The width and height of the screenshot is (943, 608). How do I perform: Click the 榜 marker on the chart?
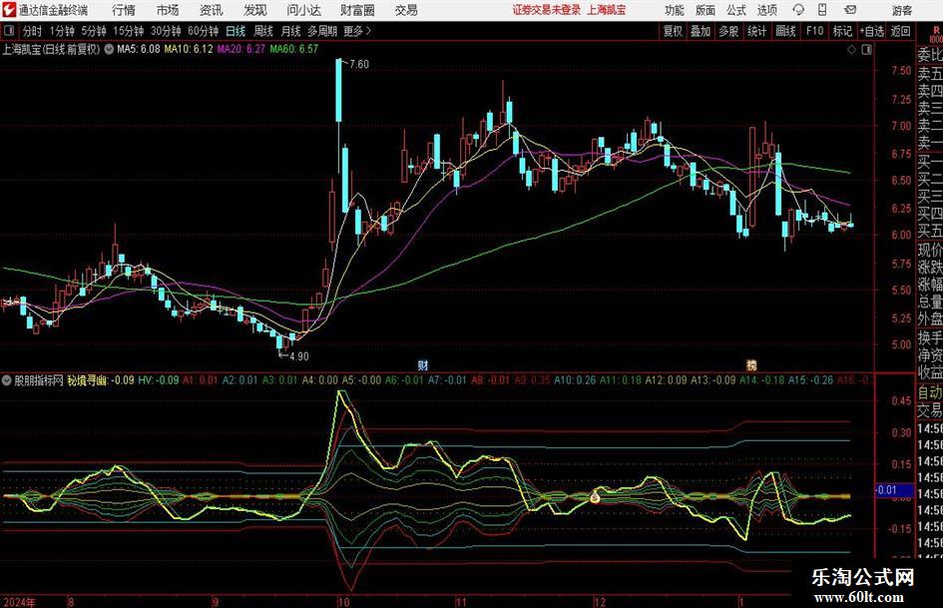coord(751,364)
